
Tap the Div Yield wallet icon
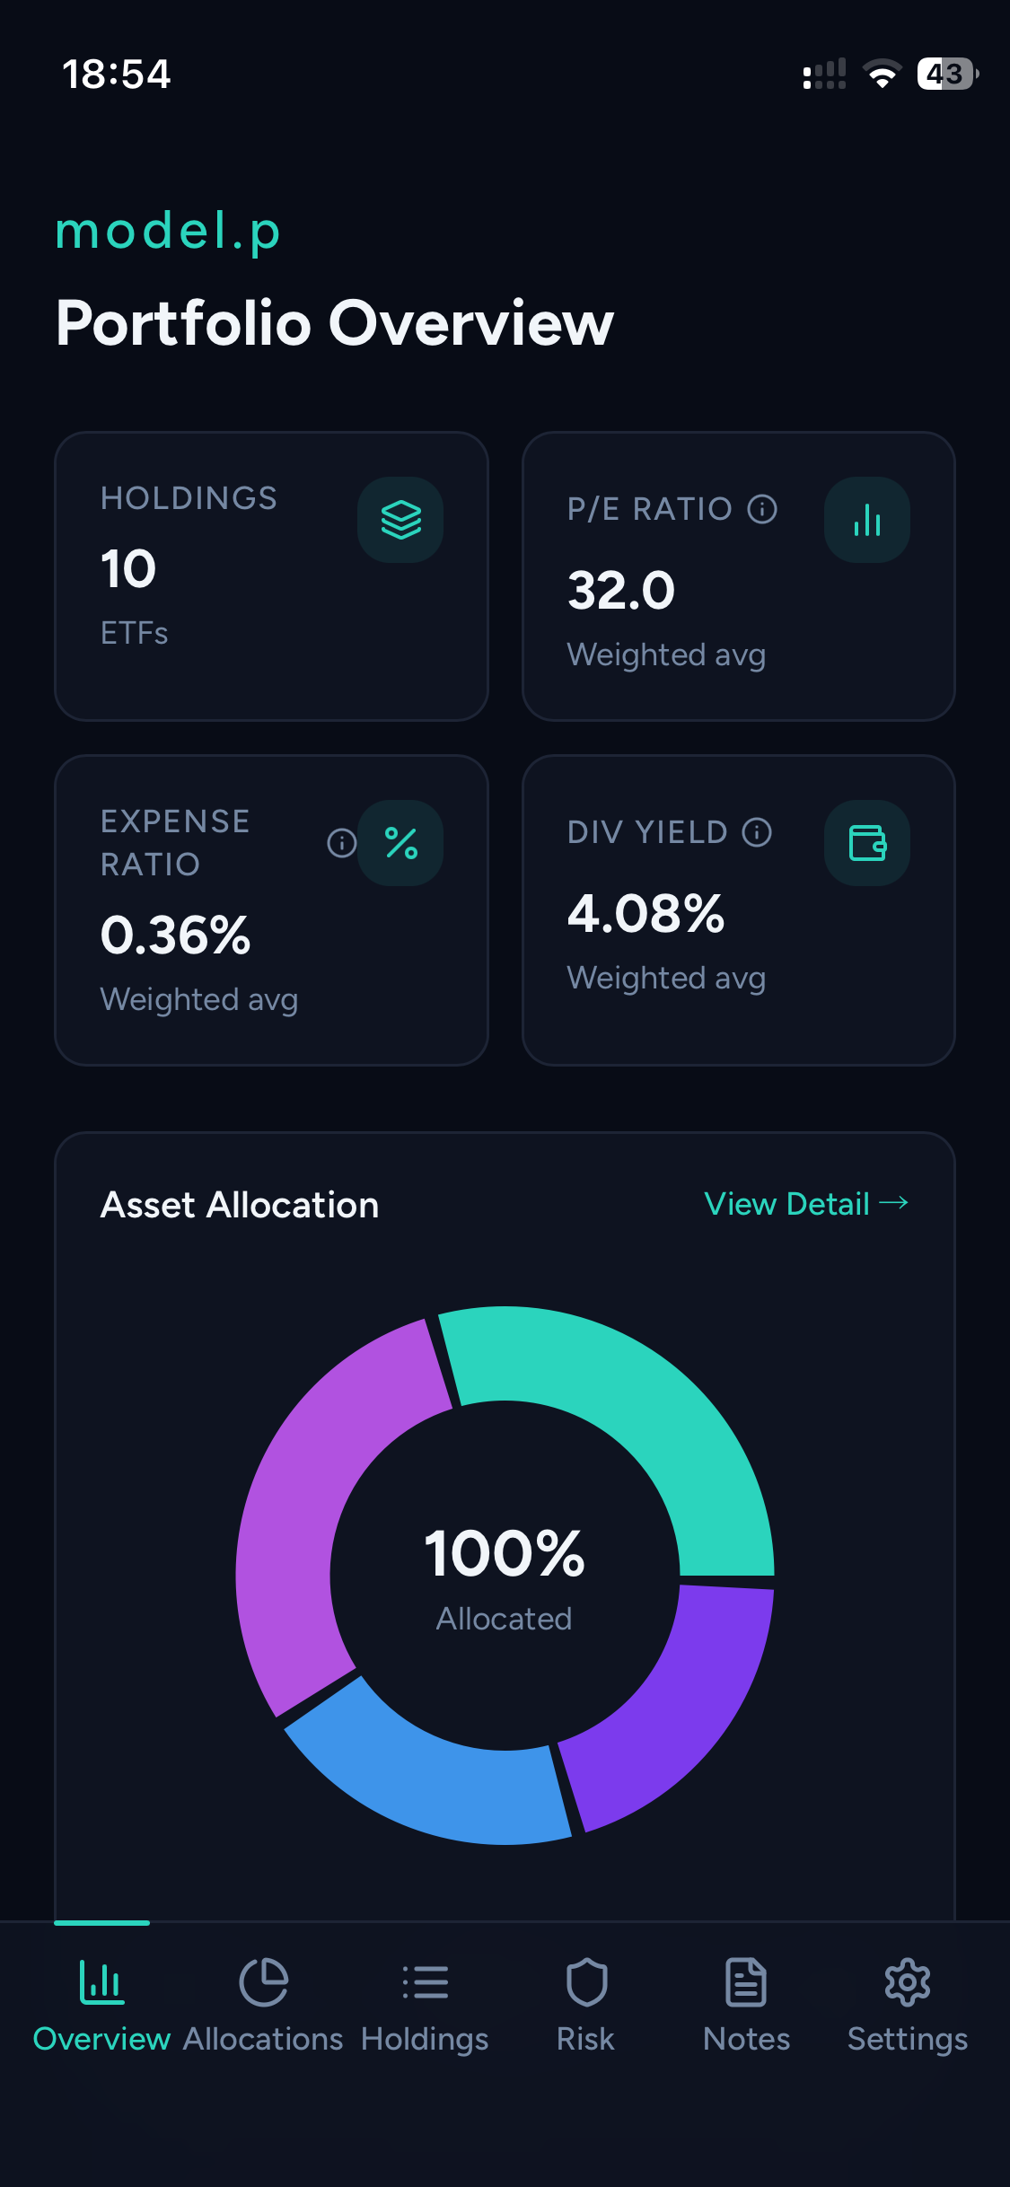pos(867,843)
